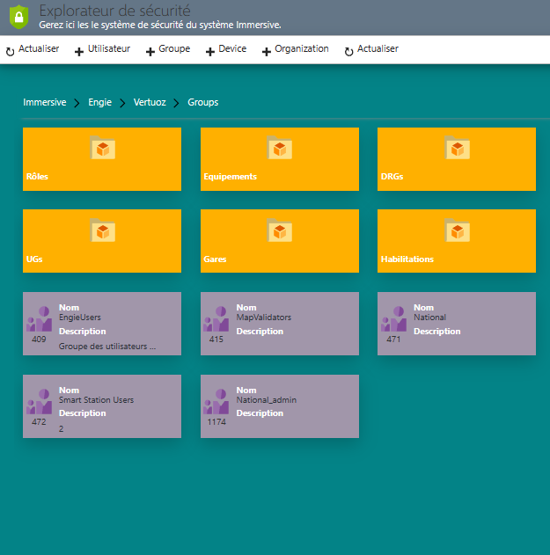
Task: Click the Description label in National_admin card
Action: 260,413
